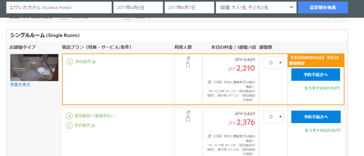Click the 利用人数 column header

click(183, 47)
